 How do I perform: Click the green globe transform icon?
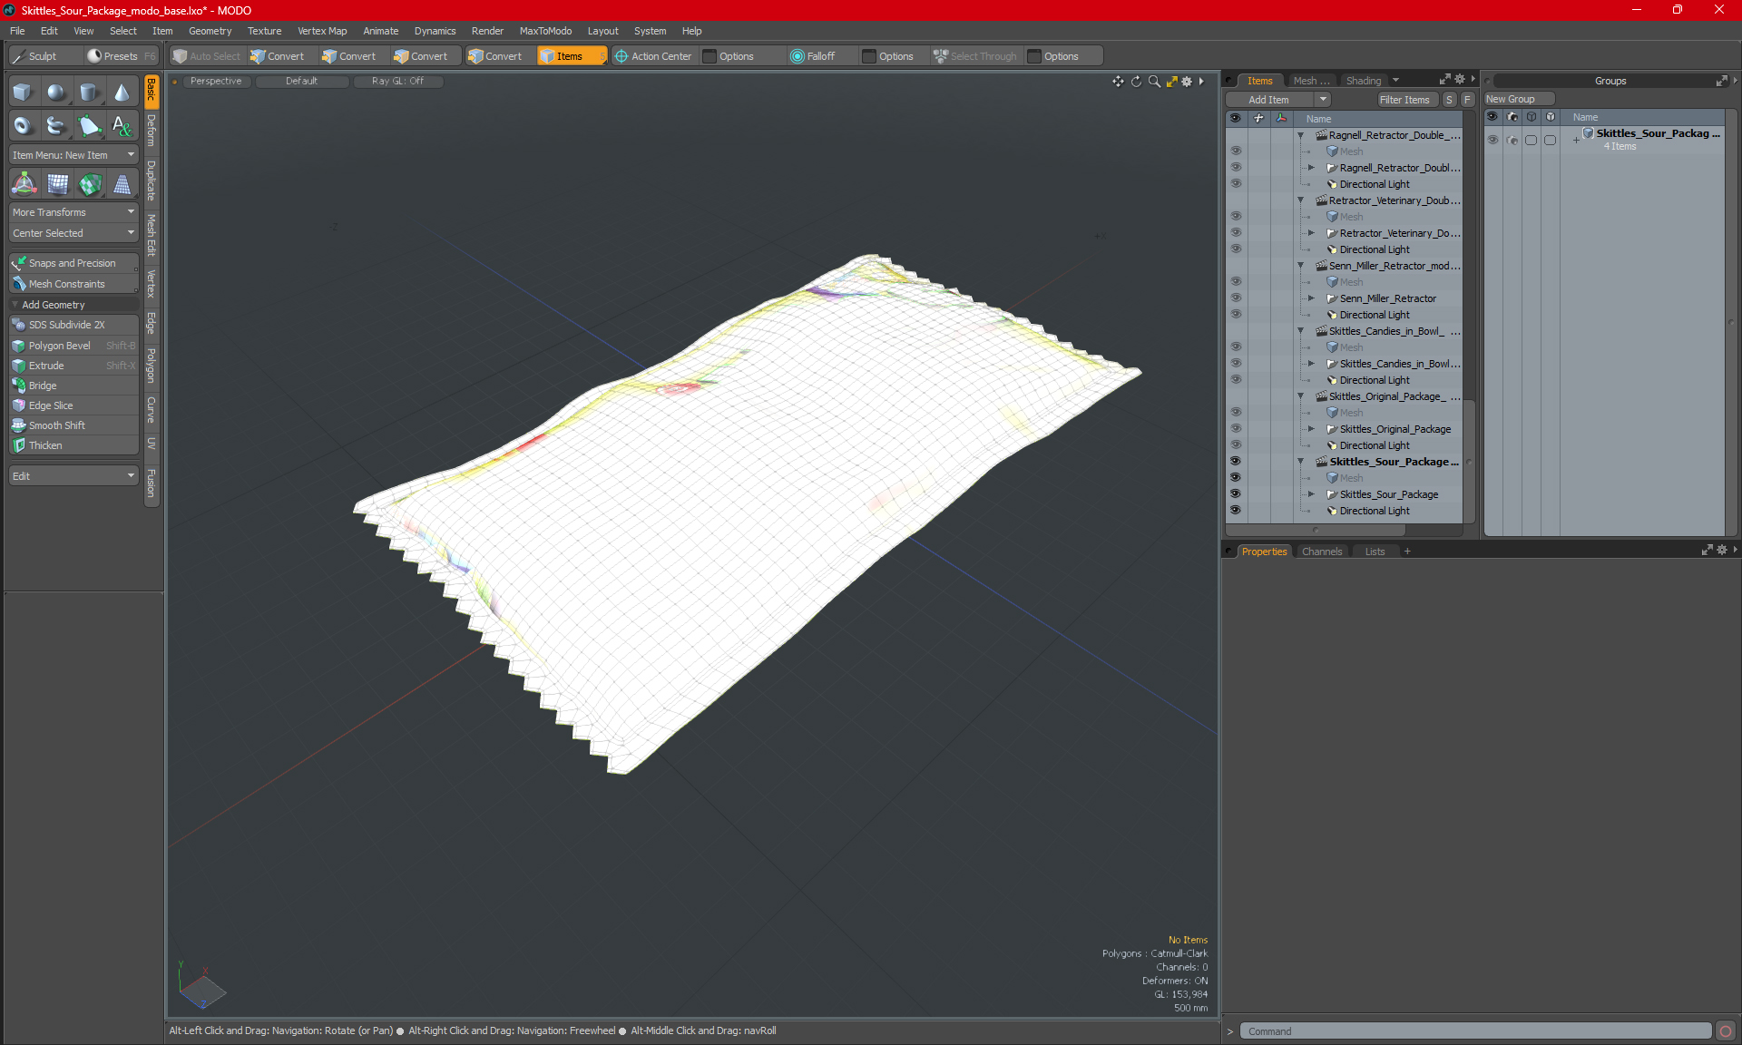point(90,184)
